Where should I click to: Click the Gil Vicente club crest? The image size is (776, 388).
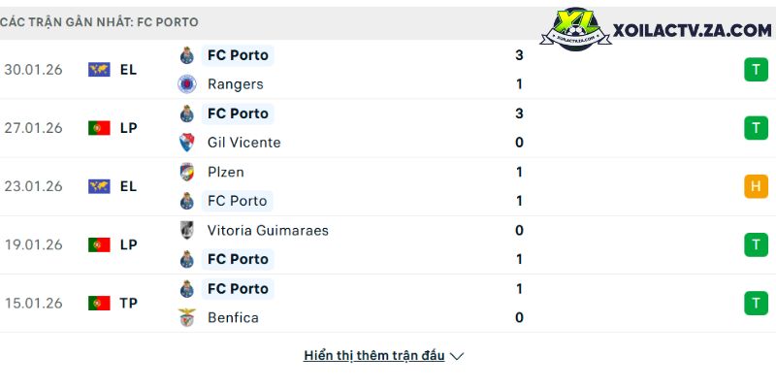point(187,143)
